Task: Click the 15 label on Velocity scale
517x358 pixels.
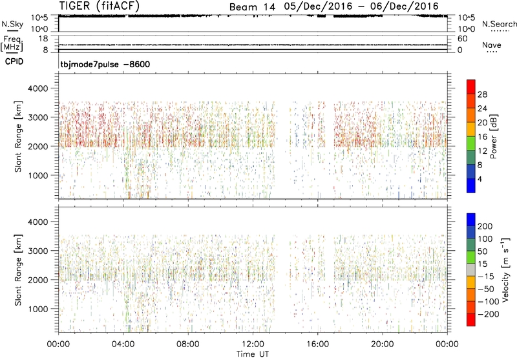Action: tap(482, 264)
